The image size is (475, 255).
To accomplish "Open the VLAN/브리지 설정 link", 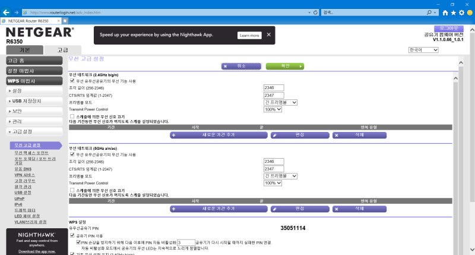I will tap(31, 222).
